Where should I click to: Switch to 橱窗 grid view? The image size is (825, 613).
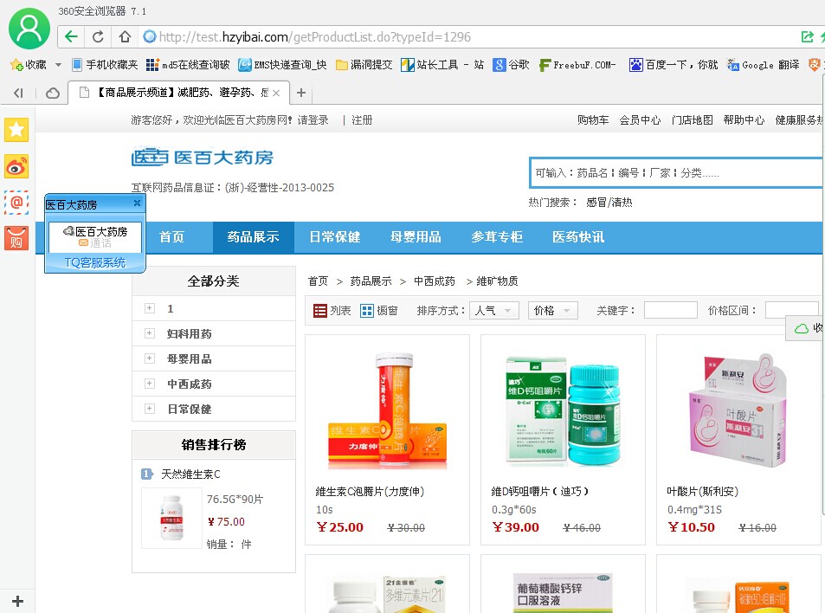[379, 311]
